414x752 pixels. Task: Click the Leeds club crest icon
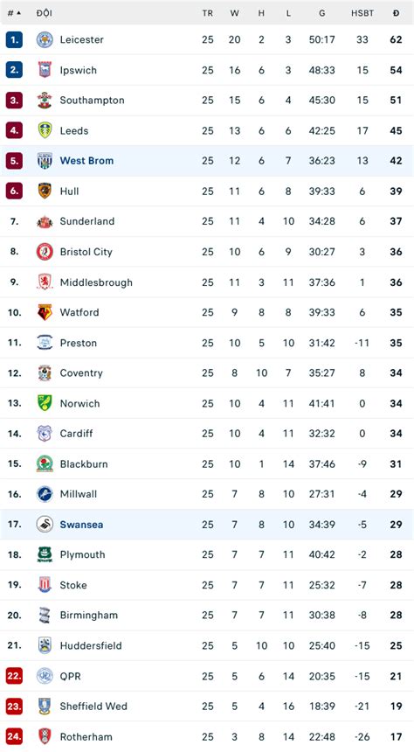(x=45, y=130)
